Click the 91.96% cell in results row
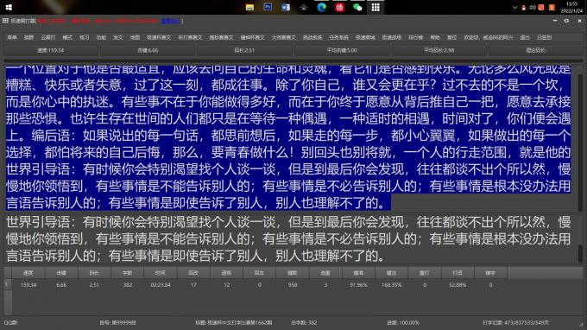The image size is (587, 330). point(358,285)
